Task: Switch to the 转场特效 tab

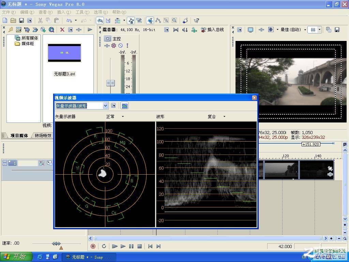Action: pyautogui.click(x=43, y=135)
